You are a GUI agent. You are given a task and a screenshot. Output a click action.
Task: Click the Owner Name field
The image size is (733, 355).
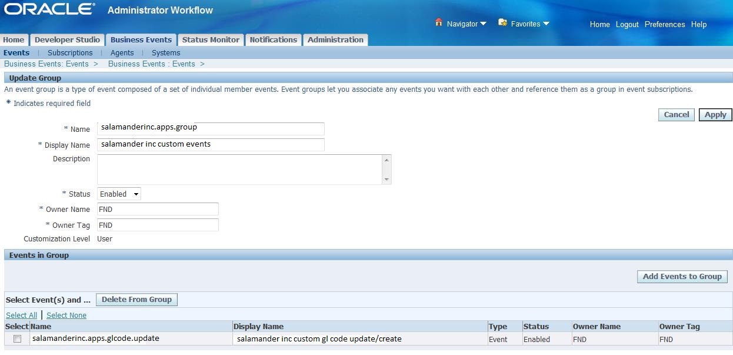[158, 209]
